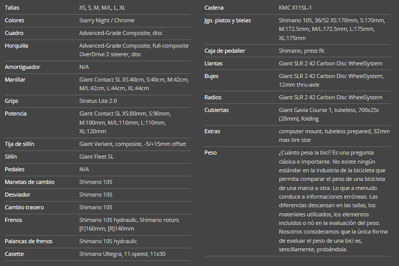399x266 pixels.
Task: Select the extras value 'computer mount, tubeless prepared'
Action: [334, 136]
